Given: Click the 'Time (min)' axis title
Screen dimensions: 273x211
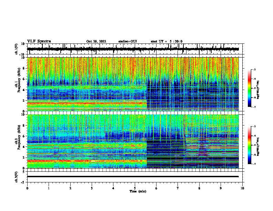Looking at the screenshot, I should pyautogui.click(x=138, y=191).
